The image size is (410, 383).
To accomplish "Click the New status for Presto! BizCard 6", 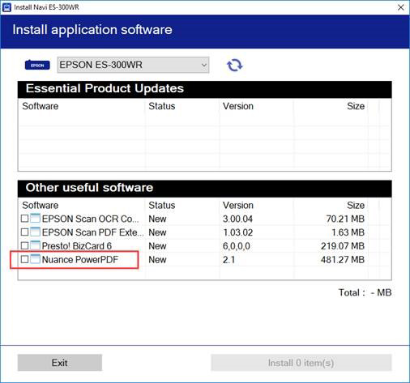I will tap(157, 246).
